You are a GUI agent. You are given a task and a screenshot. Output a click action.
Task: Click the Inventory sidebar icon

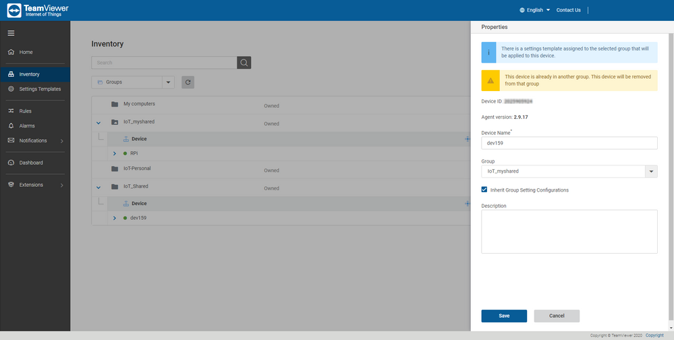tap(11, 74)
